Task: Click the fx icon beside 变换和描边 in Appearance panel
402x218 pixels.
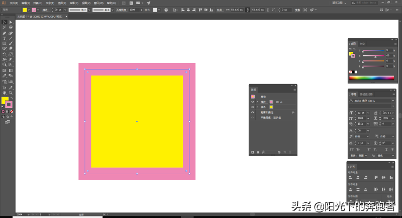Action: (292, 112)
